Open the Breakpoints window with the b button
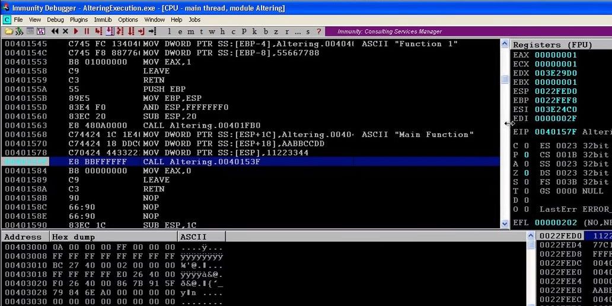This screenshot has height=306, width=612. click(266, 31)
